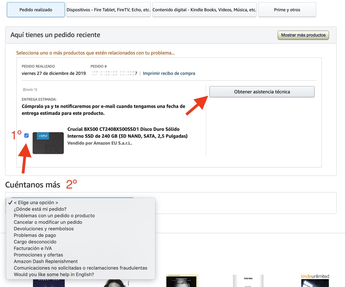Open Imprimir recibo de compra link
Viewport: 345px width, 287px height.
coord(169,73)
